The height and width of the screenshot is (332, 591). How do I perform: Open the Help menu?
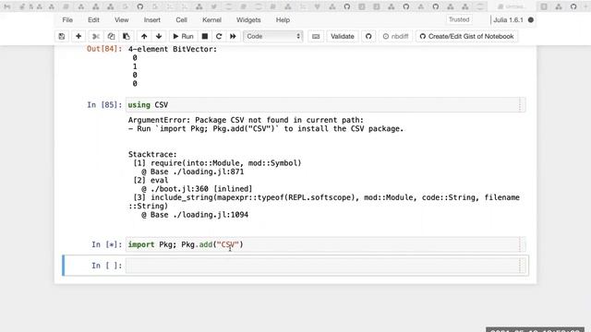283,20
